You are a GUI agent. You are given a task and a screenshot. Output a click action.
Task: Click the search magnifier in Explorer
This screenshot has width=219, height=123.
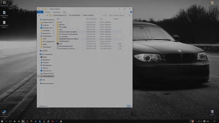point(129,15)
